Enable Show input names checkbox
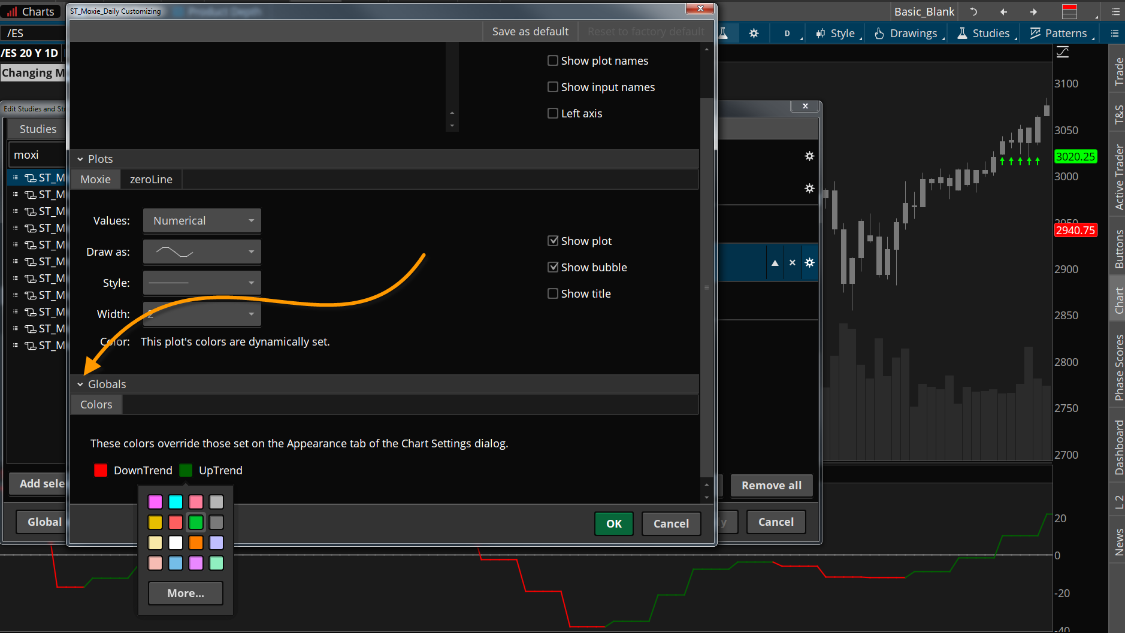 (x=553, y=87)
